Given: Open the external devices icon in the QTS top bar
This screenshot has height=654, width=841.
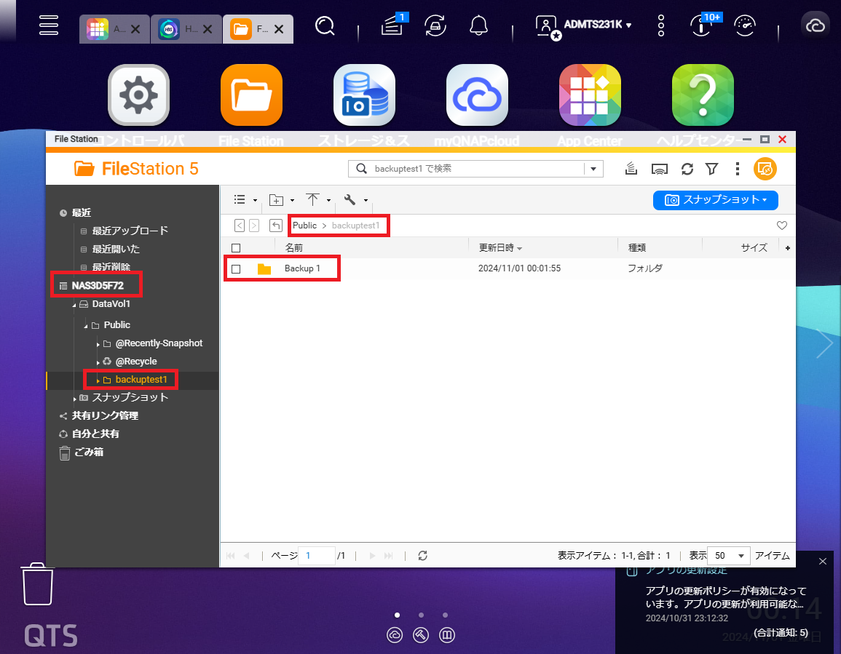Looking at the screenshot, I should [435, 25].
